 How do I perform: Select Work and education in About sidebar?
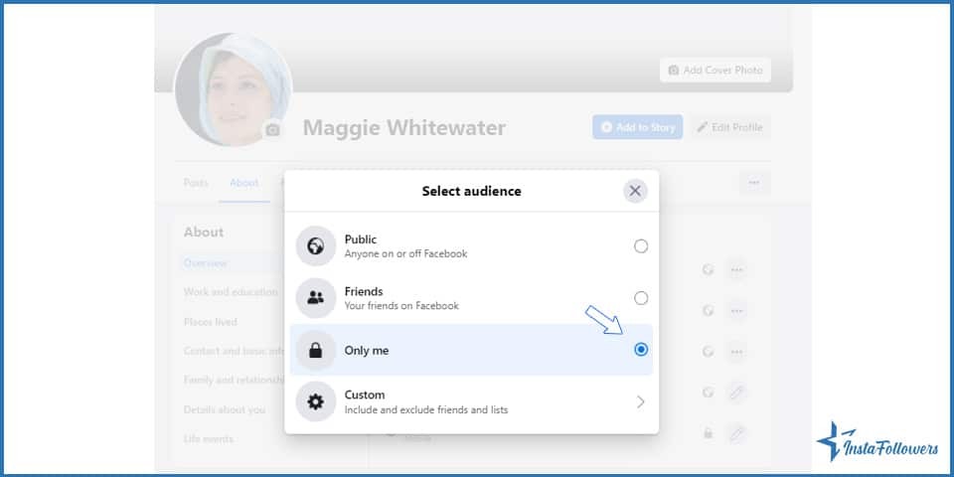pos(231,292)
